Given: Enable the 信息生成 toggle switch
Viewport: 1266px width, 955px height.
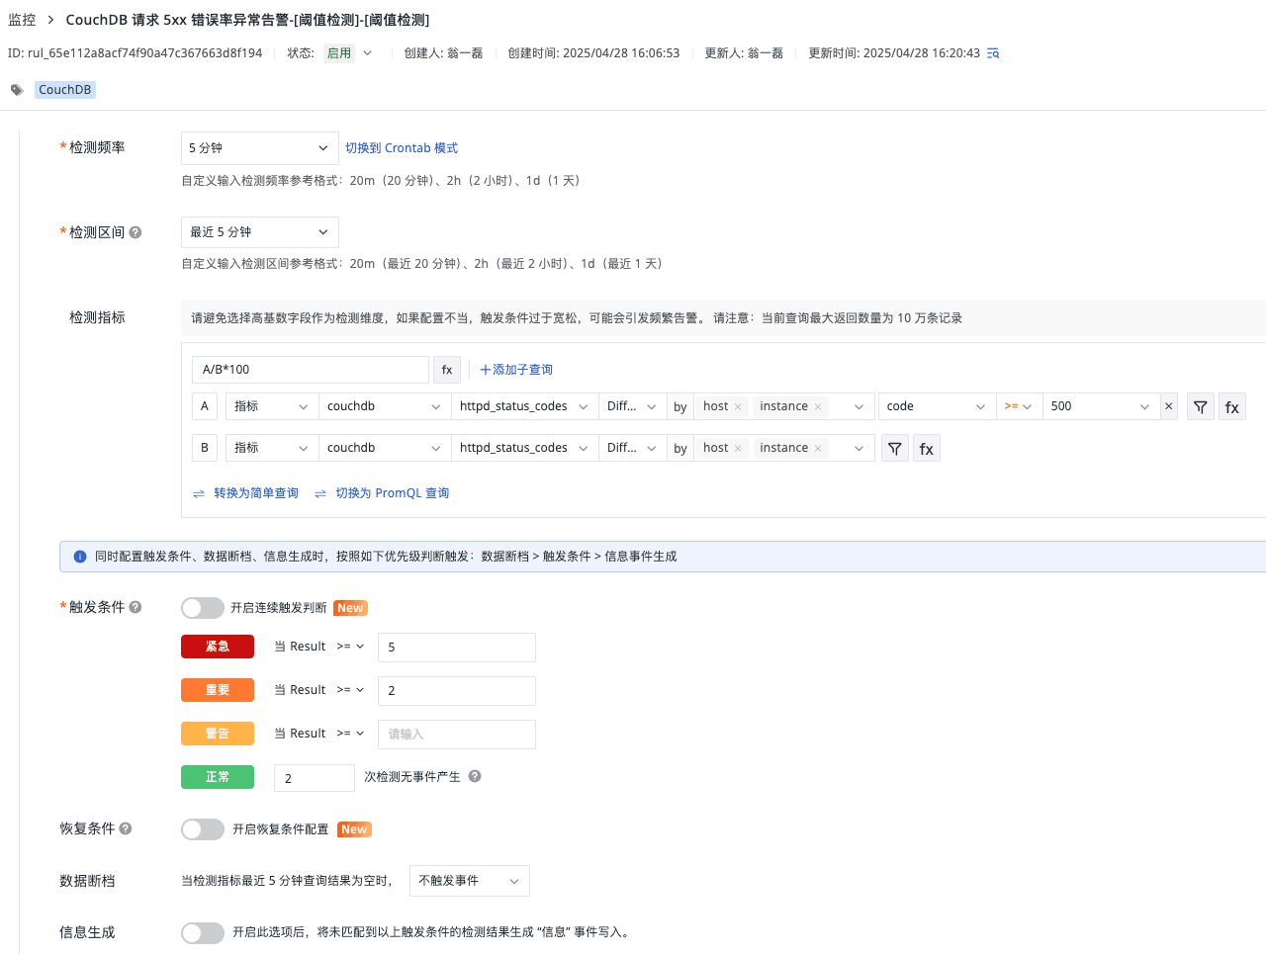Looking at the screenshot, I should click(203, 932).
